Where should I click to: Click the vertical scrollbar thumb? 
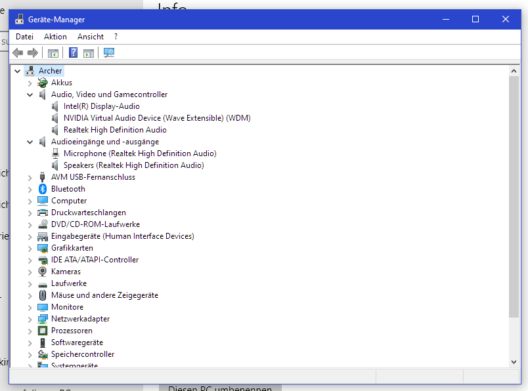[x=514, y=197]
